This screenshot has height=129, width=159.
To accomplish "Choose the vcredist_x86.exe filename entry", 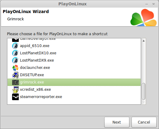I will click(x=35, y=90).
